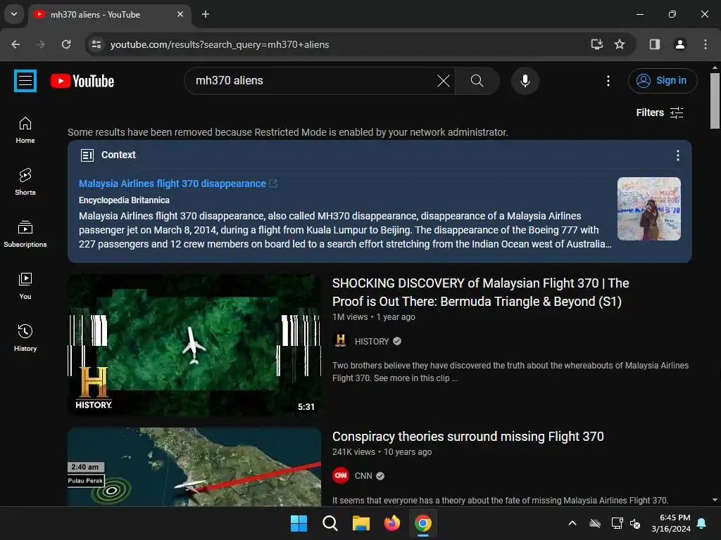Open the Chrome profile icon
The width and height of the screenshot is (721, 540).
click(x=680, y=44)
